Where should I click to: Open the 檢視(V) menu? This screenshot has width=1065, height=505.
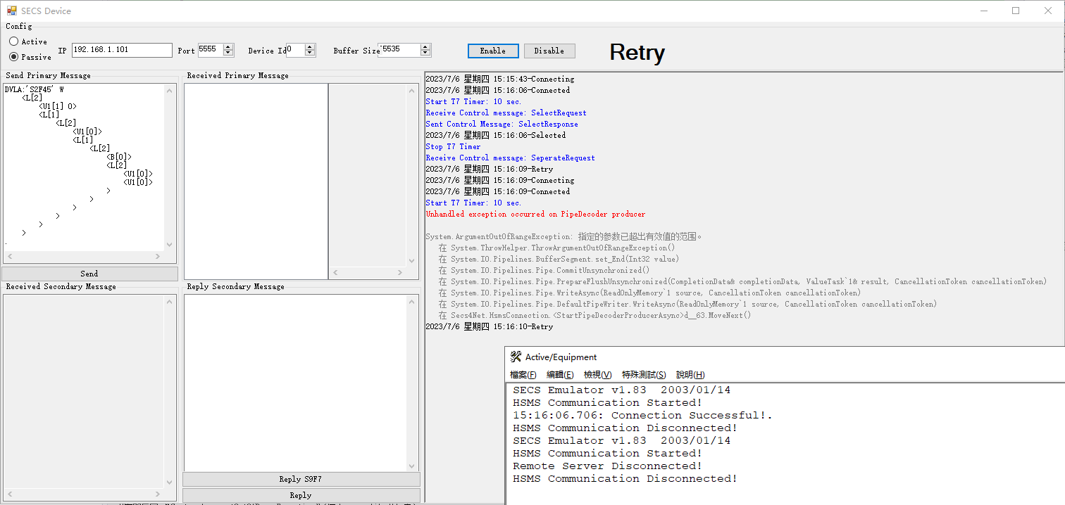(597, 374)
